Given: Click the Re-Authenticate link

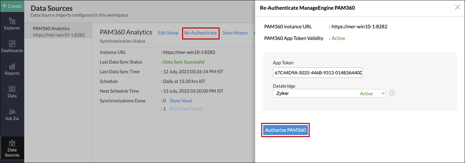Looking at the screenshot, I should tap(201, 33).
